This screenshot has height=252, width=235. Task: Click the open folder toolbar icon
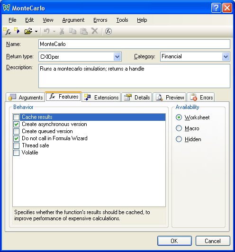tap(28, 31)
